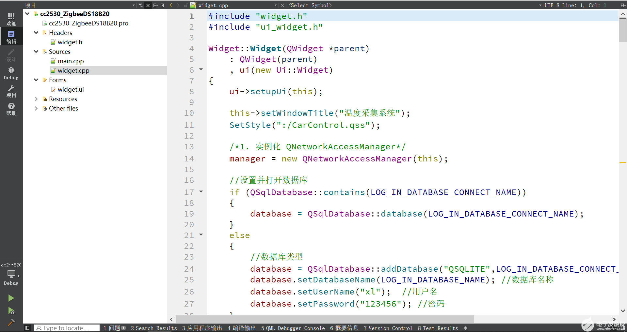Click the Line: 1, Col: 1 indicator

click(x=584, y=5)
